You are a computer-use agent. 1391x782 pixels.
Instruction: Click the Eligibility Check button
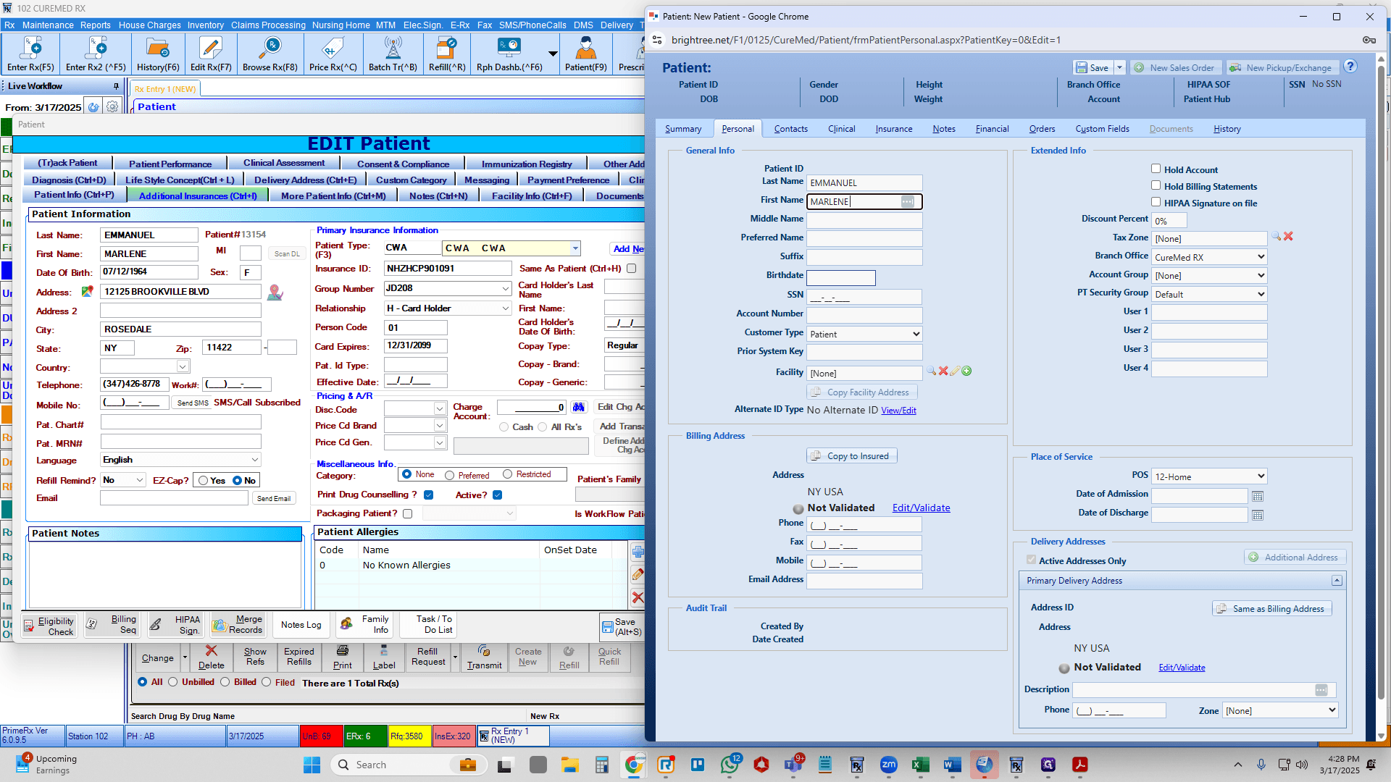(49, 626)
